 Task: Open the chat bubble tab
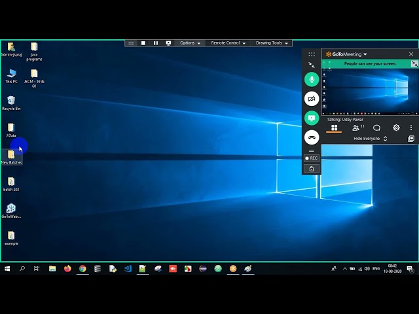[x=376, y=128]
